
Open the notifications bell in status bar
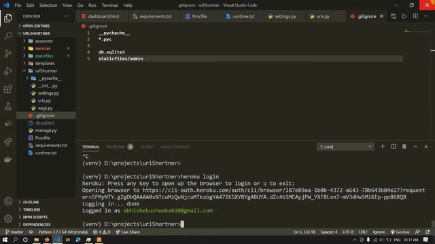428,232
